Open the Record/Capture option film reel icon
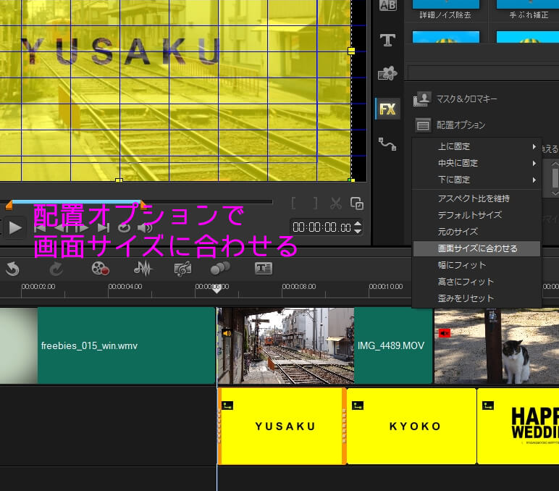Image resolution: width=559 pixels, height=491 pixels. [x=100, y=269]
